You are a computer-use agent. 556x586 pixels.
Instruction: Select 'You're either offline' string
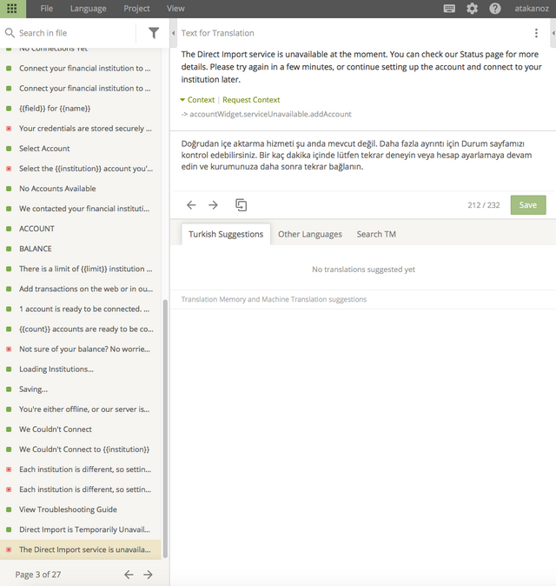click(81, 410)
